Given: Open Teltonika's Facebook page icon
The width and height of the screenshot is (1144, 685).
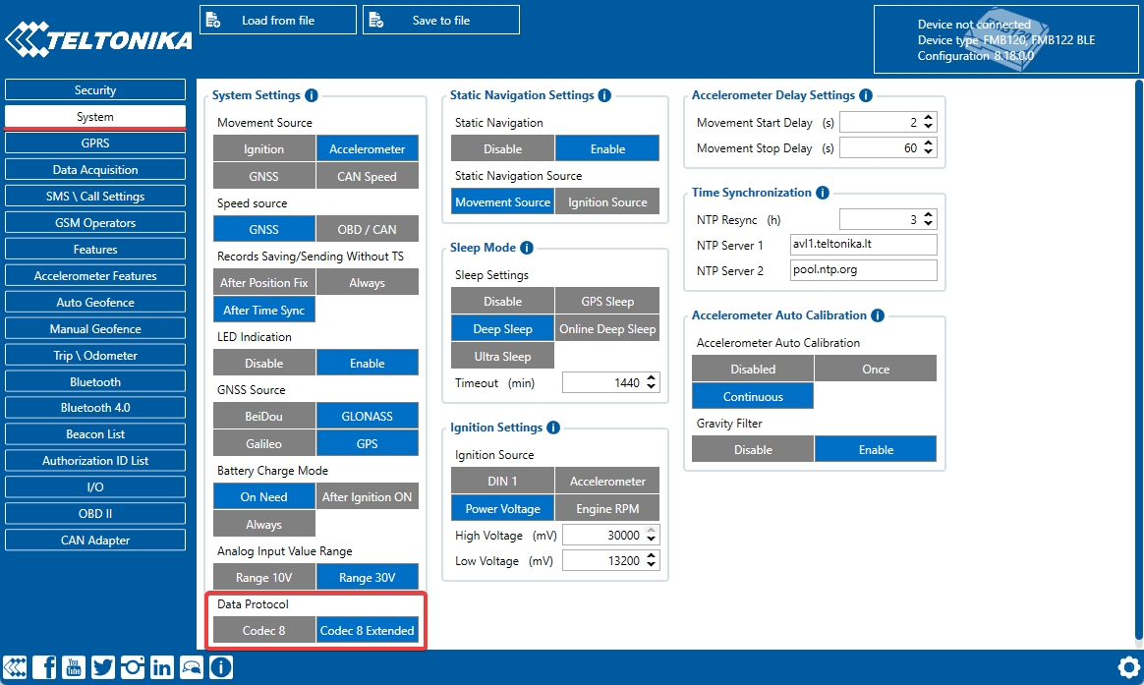Looking at the screenshot, I should pos(45,667).
